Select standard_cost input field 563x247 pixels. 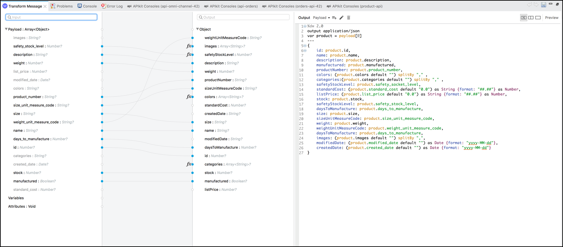coord(34,190)
